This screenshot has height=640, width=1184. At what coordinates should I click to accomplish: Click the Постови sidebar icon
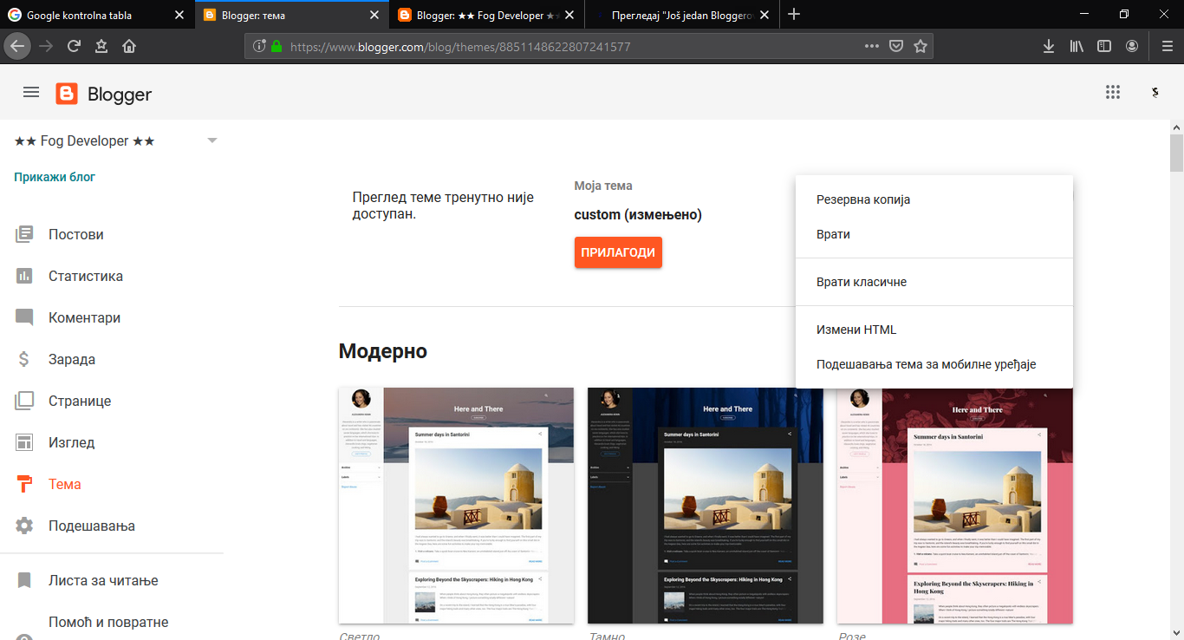24,234
